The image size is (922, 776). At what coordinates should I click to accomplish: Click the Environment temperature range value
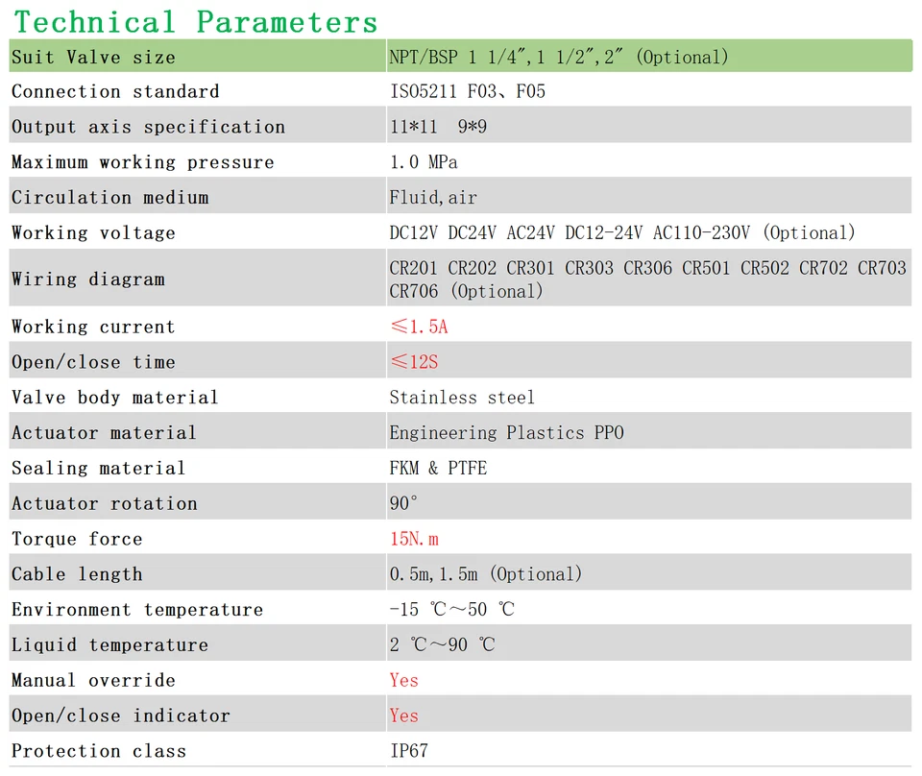click(451, 610)
